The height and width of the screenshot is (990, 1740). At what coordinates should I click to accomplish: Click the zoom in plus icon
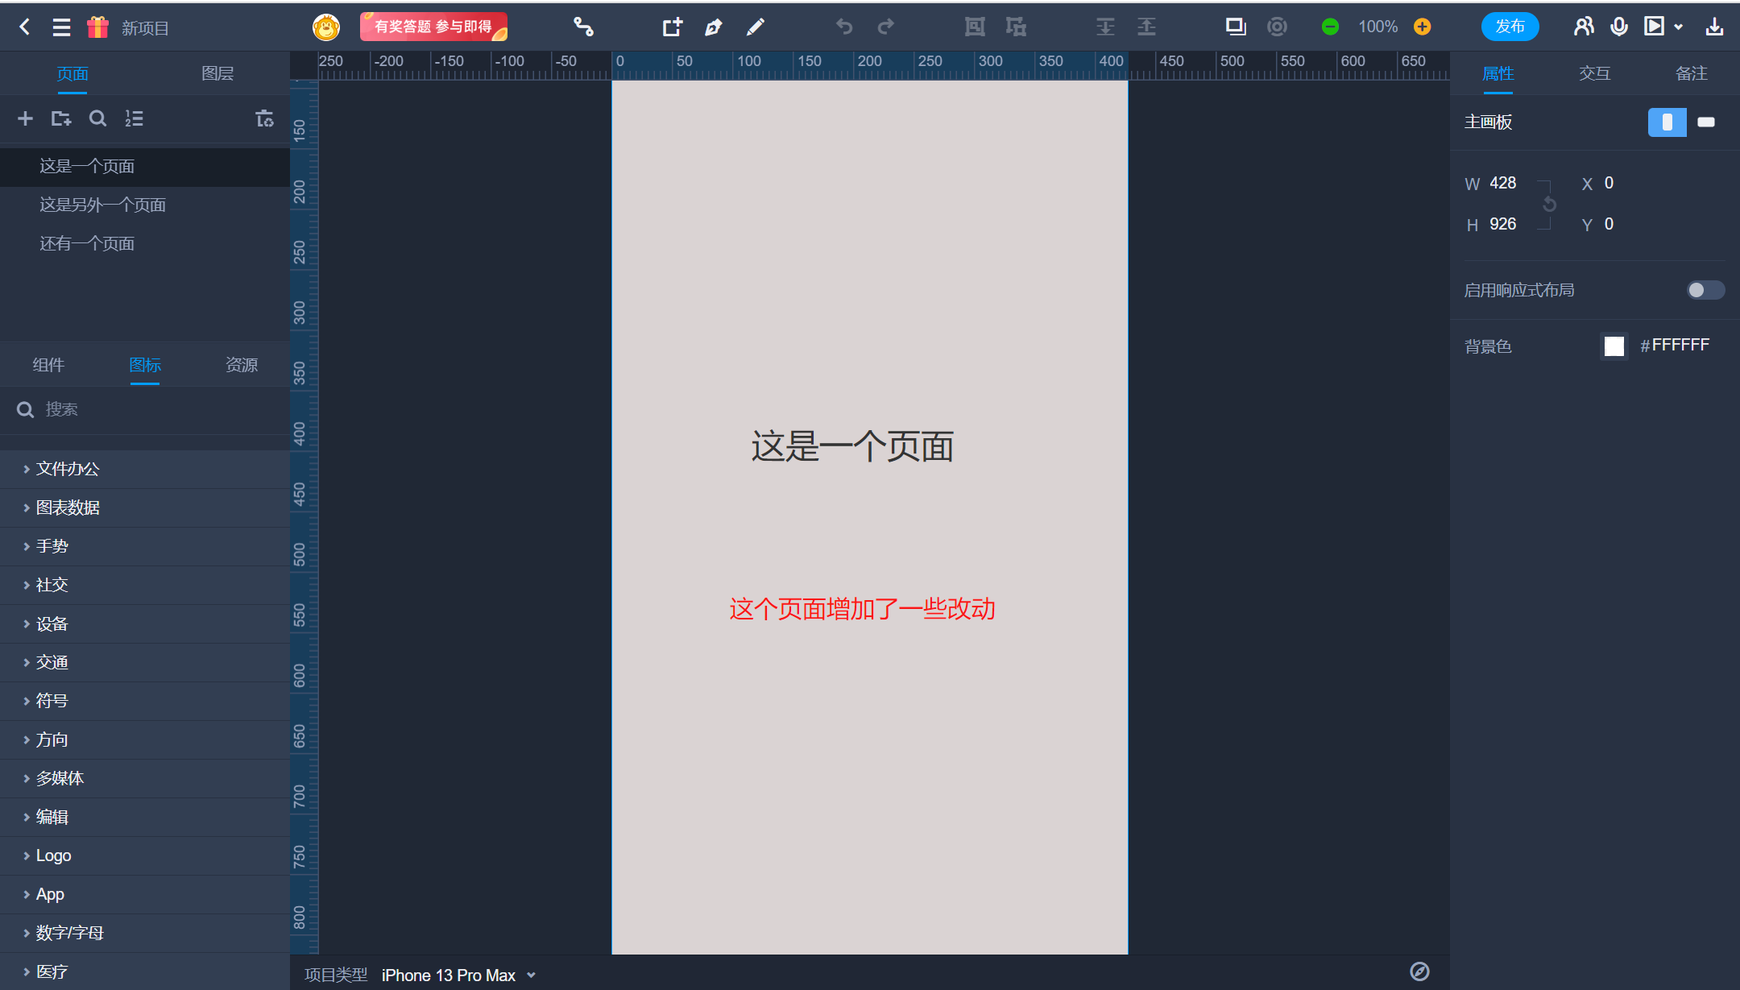click(1423, 27)
